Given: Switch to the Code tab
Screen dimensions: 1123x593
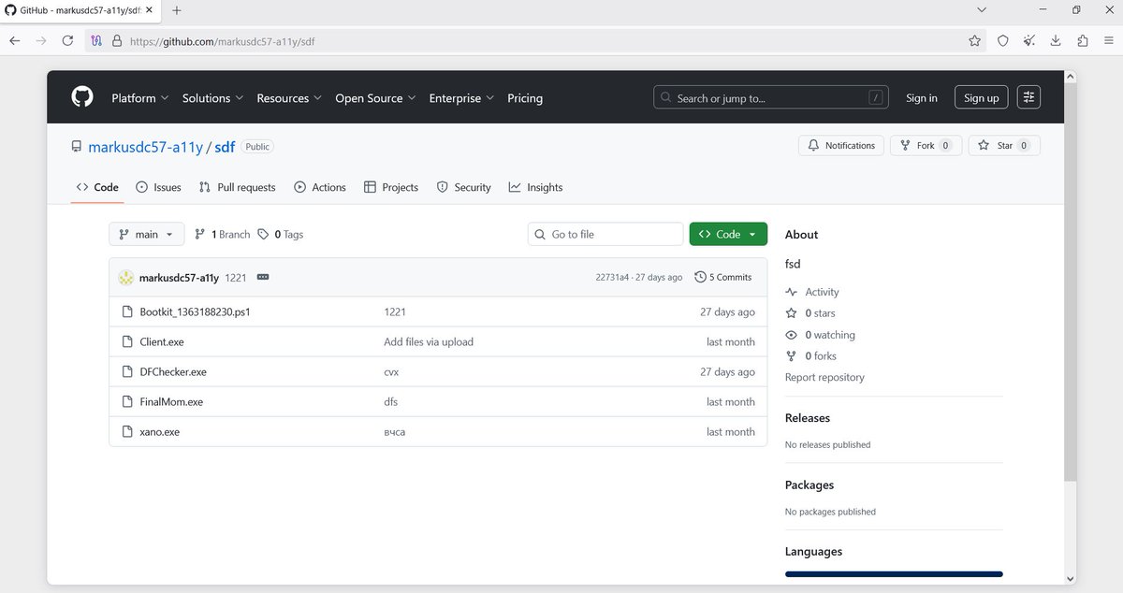Looking at the screenshot, I should point(98,187).
